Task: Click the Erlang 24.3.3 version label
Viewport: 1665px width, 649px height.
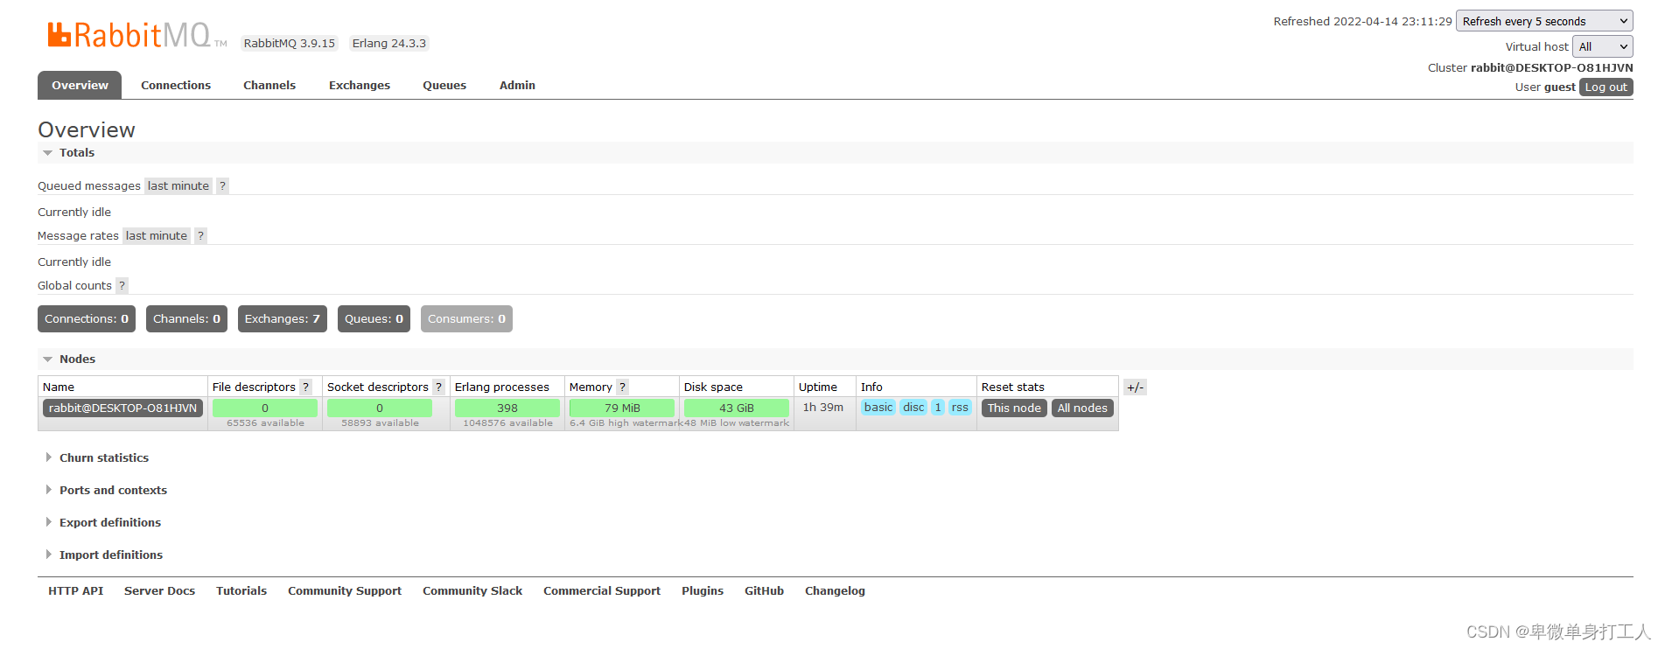Action: 389,43
